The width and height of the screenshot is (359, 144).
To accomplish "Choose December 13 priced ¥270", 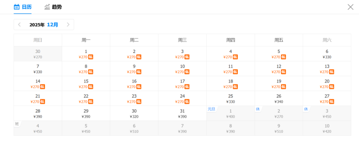I will pyautogui.click(x=327, y=69).
